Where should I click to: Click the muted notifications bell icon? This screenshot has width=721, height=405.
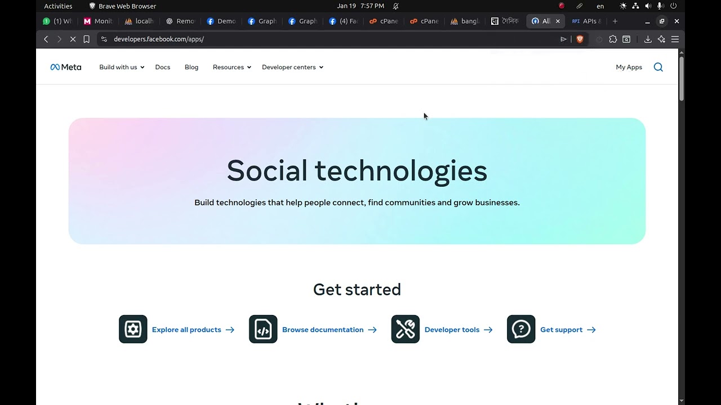pyautogui.click(x=396, y=6)
